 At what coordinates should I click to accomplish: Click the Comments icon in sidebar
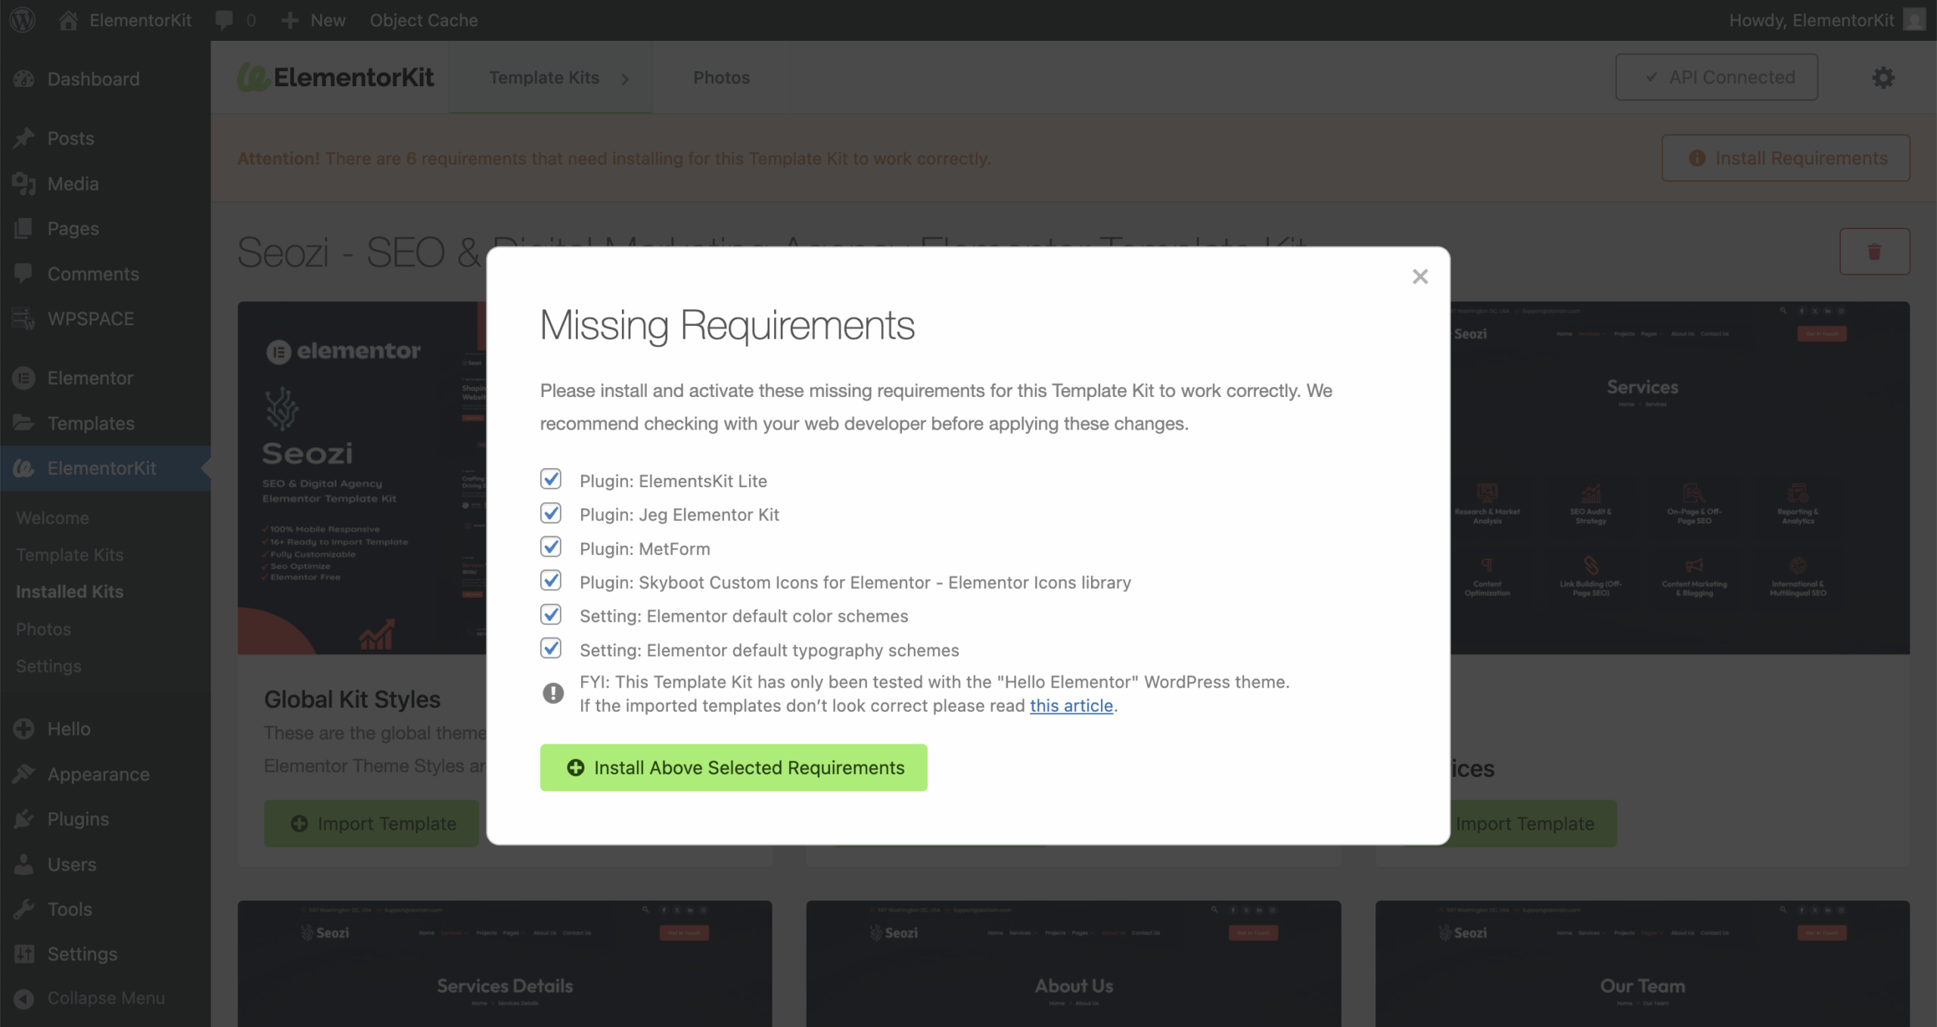23,274
